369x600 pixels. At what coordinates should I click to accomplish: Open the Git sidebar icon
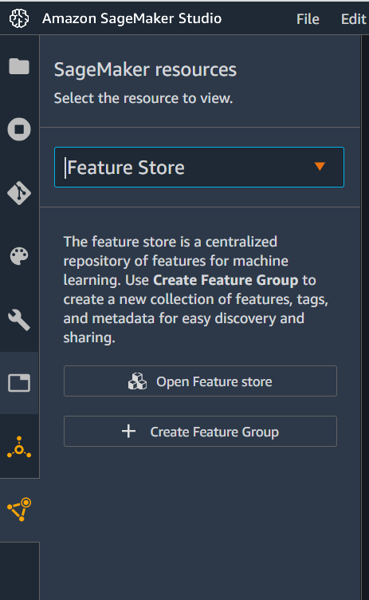[19, 193]
